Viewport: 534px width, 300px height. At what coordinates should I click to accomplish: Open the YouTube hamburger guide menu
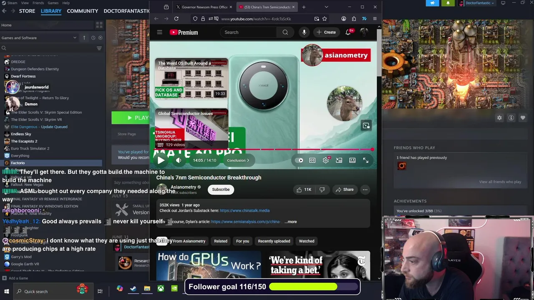[159, 32]
